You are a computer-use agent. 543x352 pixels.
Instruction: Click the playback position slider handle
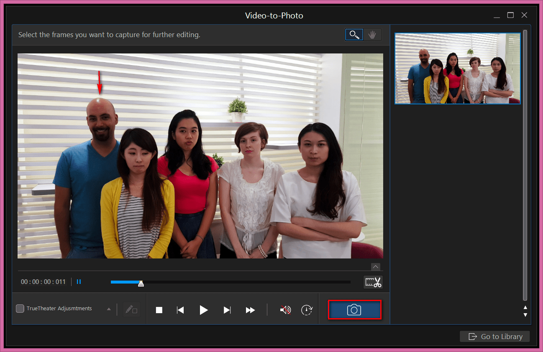point(141,284)
